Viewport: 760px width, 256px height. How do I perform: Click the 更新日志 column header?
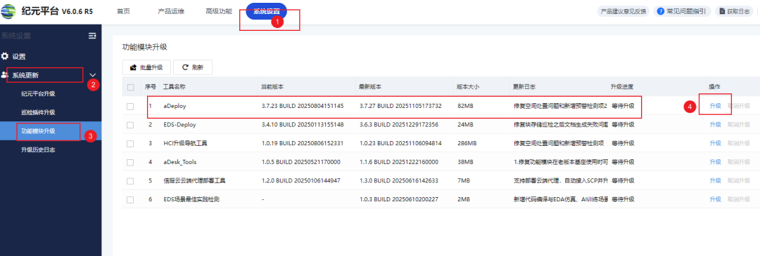[x=524, y=88]
